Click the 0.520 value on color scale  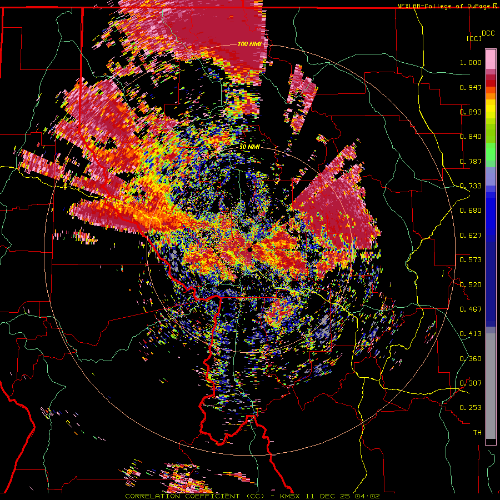tap(471, 284)
